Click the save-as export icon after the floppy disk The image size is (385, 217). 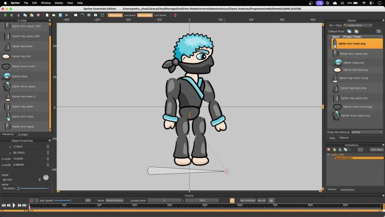click(x=67, y=15)
